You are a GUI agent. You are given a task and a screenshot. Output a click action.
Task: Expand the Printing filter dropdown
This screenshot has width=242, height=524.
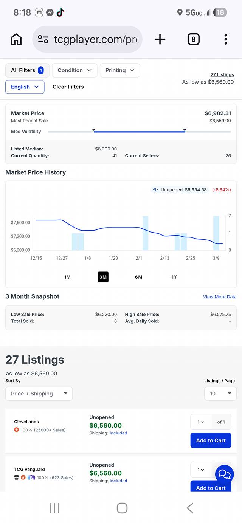pyautogui.click(x=120, y=70)
